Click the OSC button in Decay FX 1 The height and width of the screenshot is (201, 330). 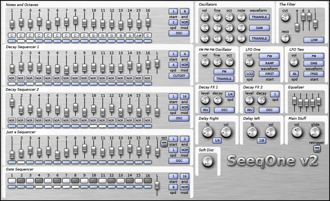[224, 110]
